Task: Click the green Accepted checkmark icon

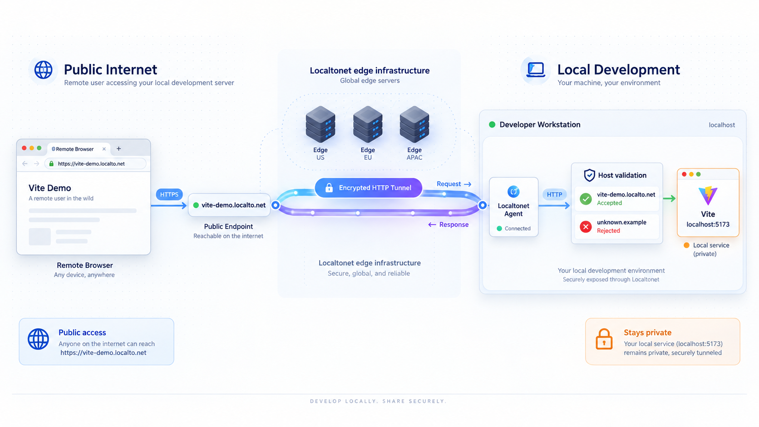Action: tap(586, 199)
